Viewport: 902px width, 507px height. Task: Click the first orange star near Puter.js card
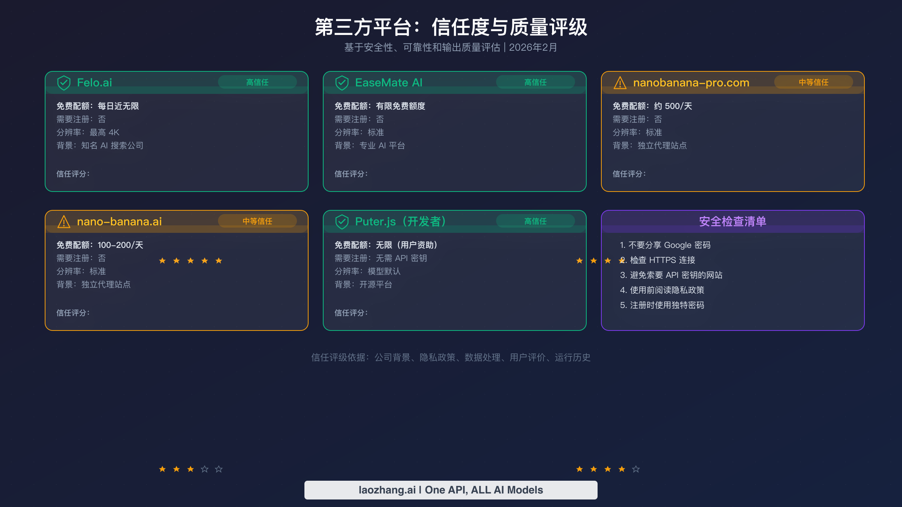point(579,260)
